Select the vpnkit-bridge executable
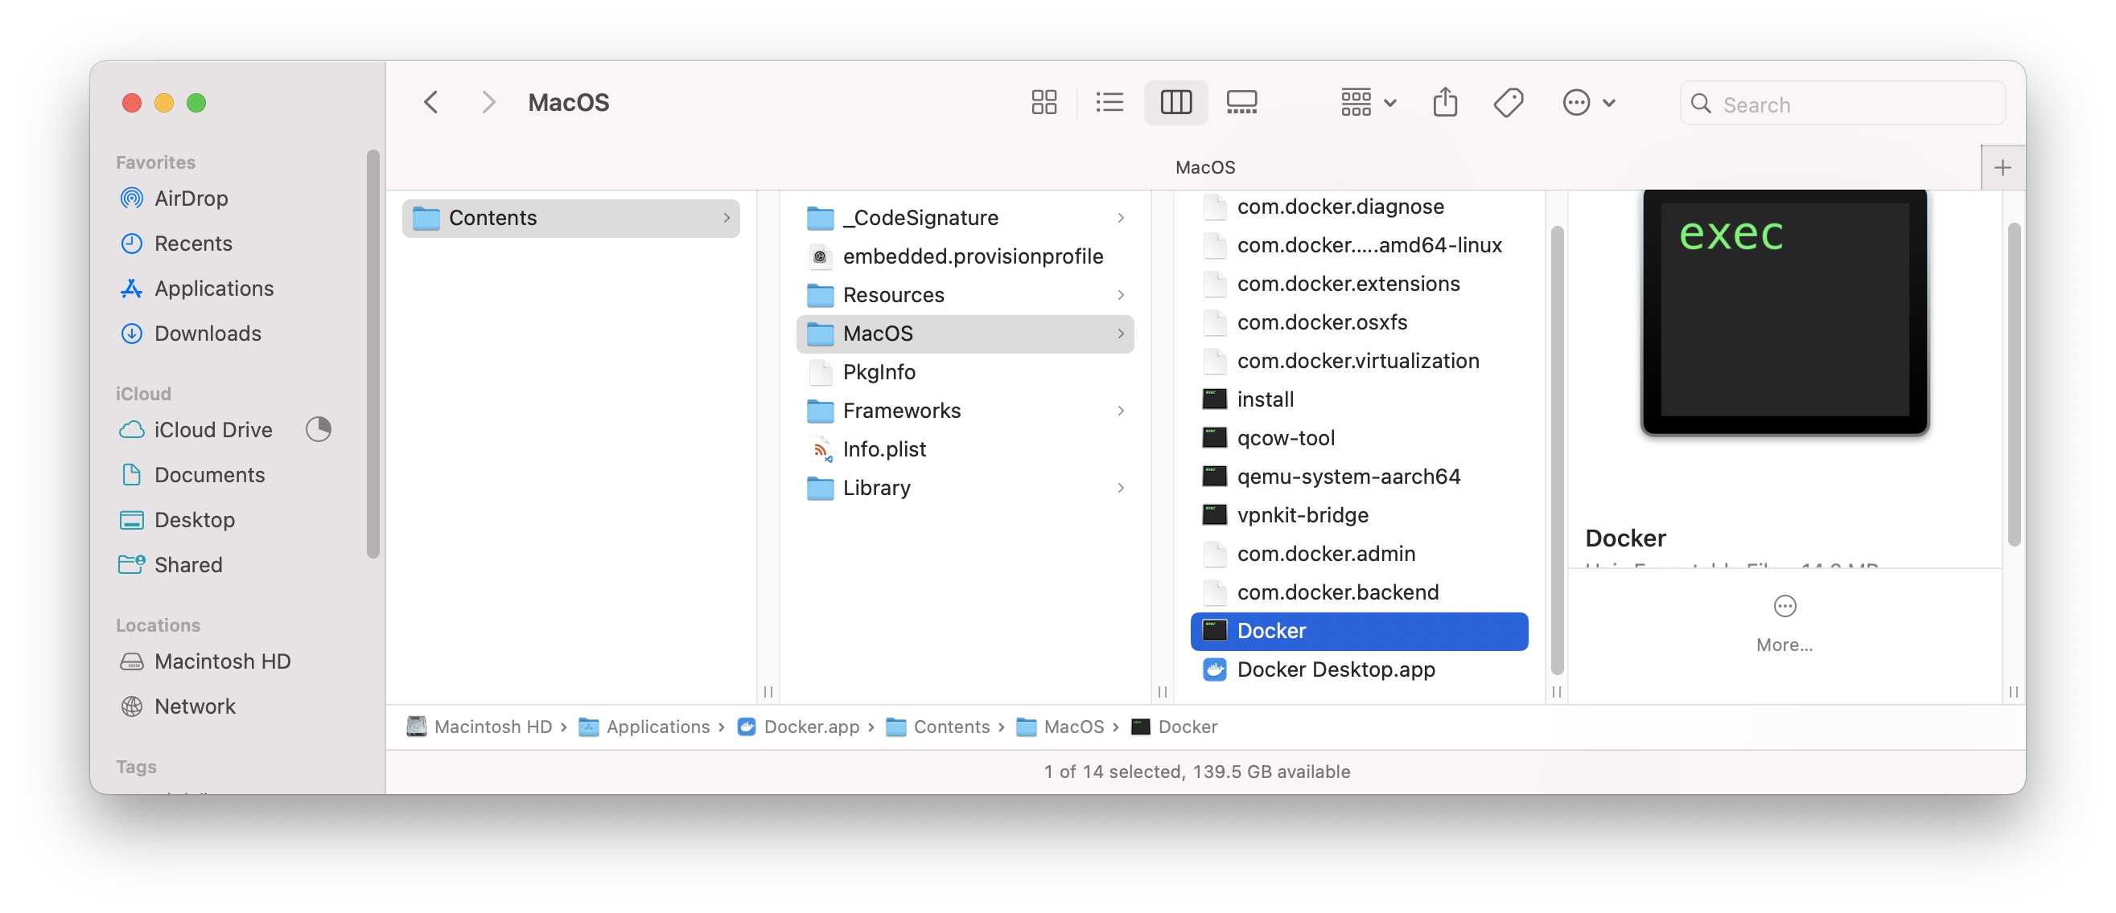 [x=1303, y=514]
